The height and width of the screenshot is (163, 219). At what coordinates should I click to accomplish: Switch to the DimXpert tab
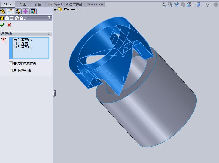click(x=55, y=4)
